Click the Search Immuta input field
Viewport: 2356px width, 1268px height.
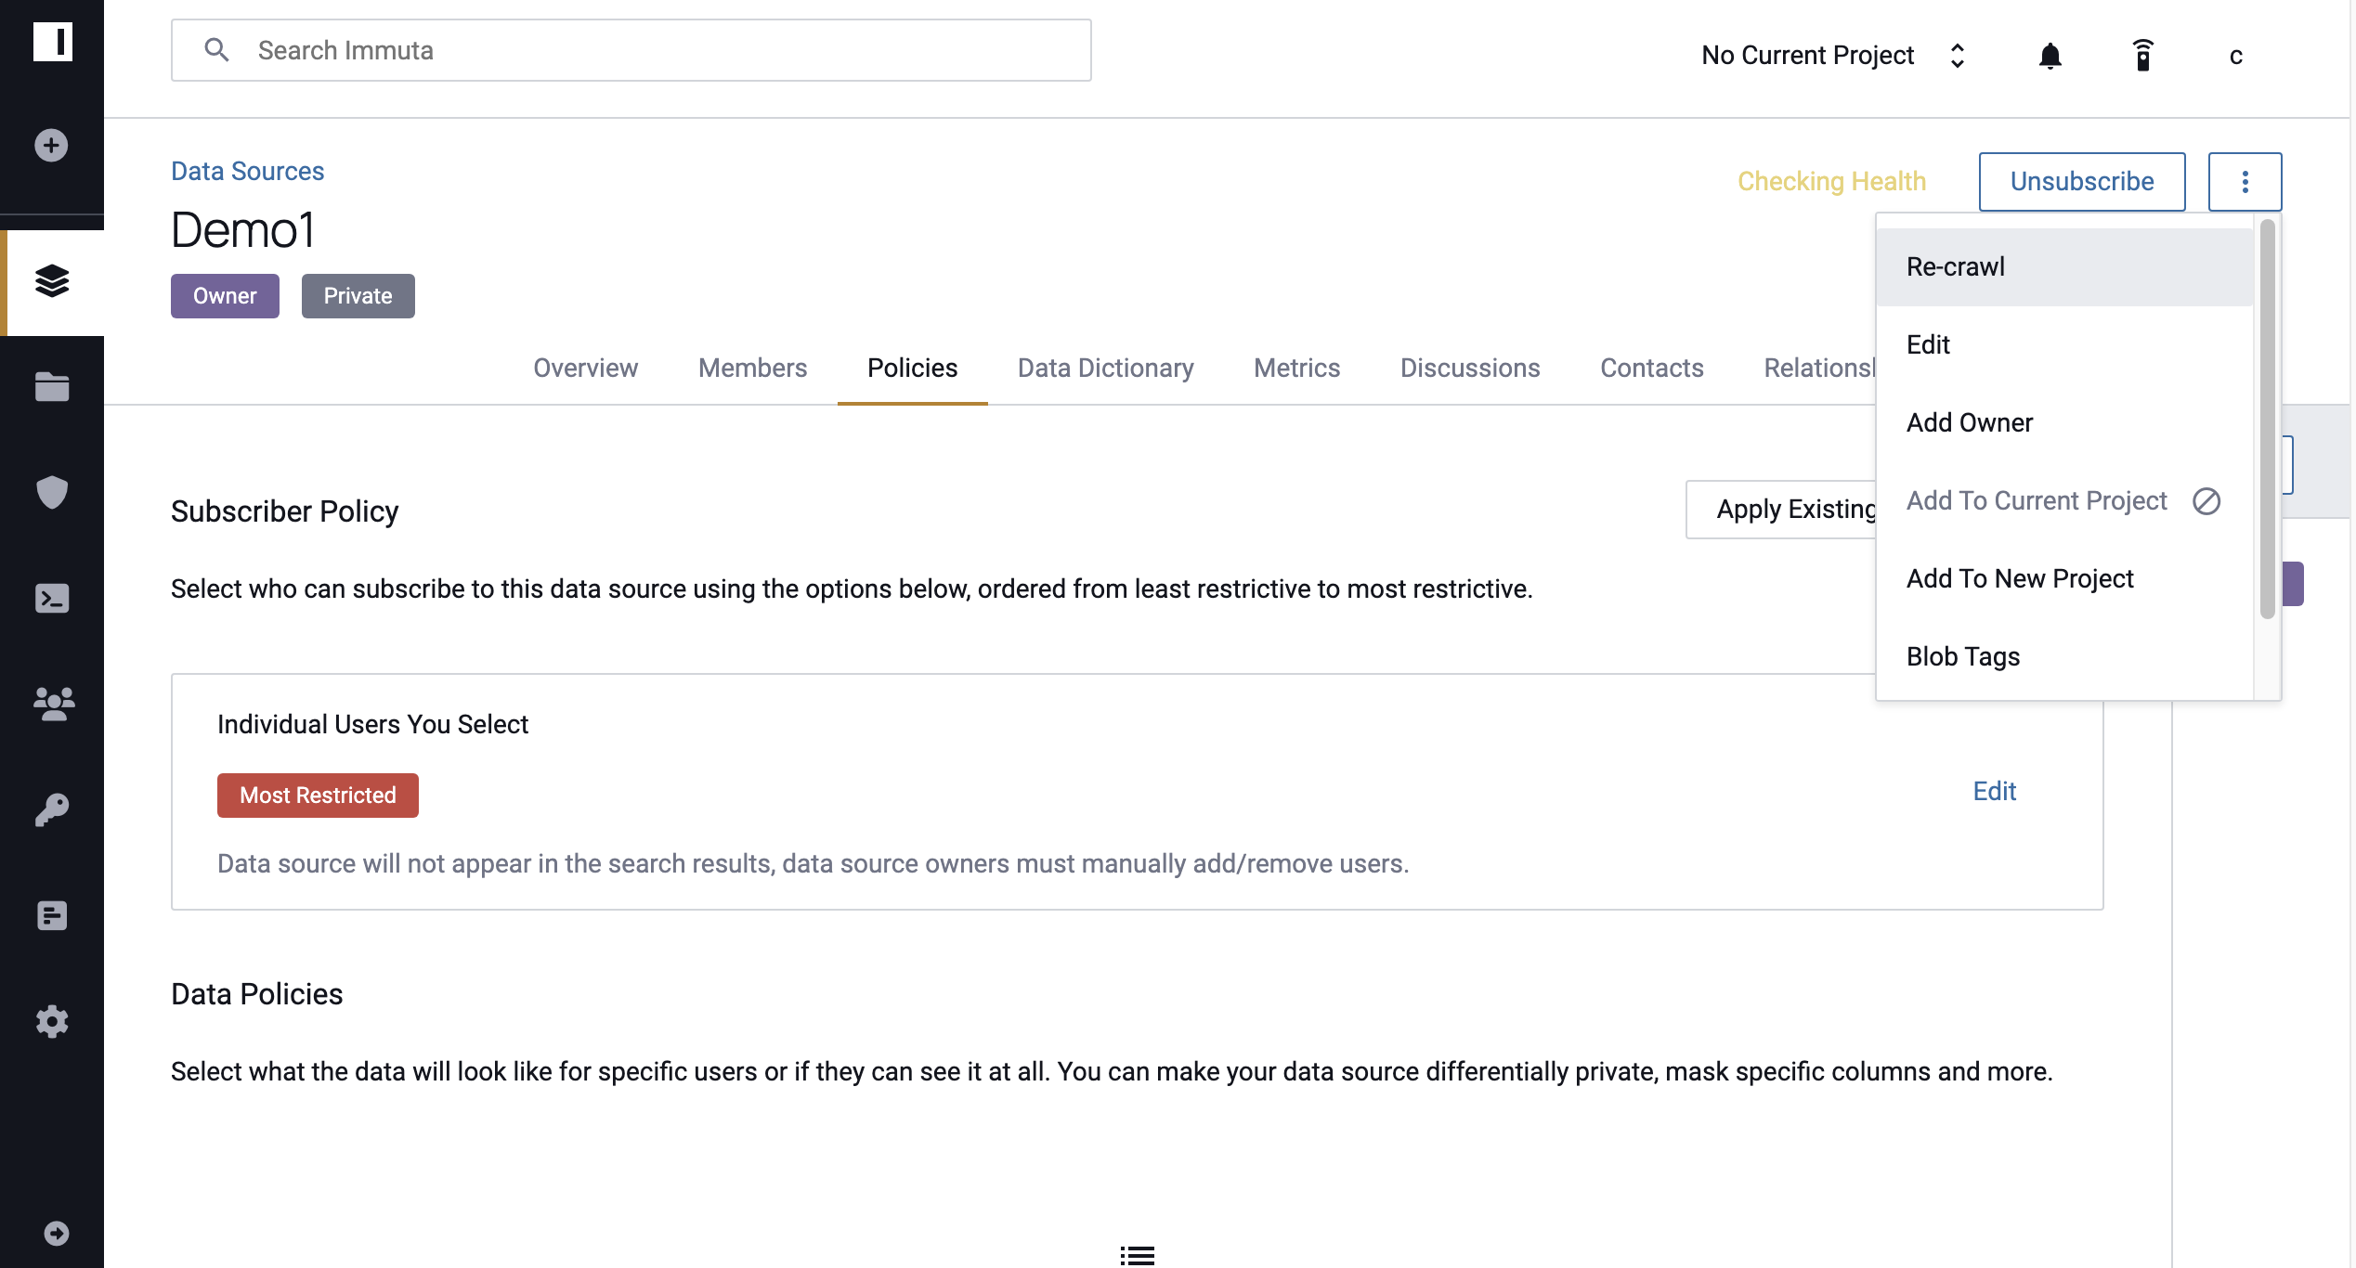[x=630, y=50]
